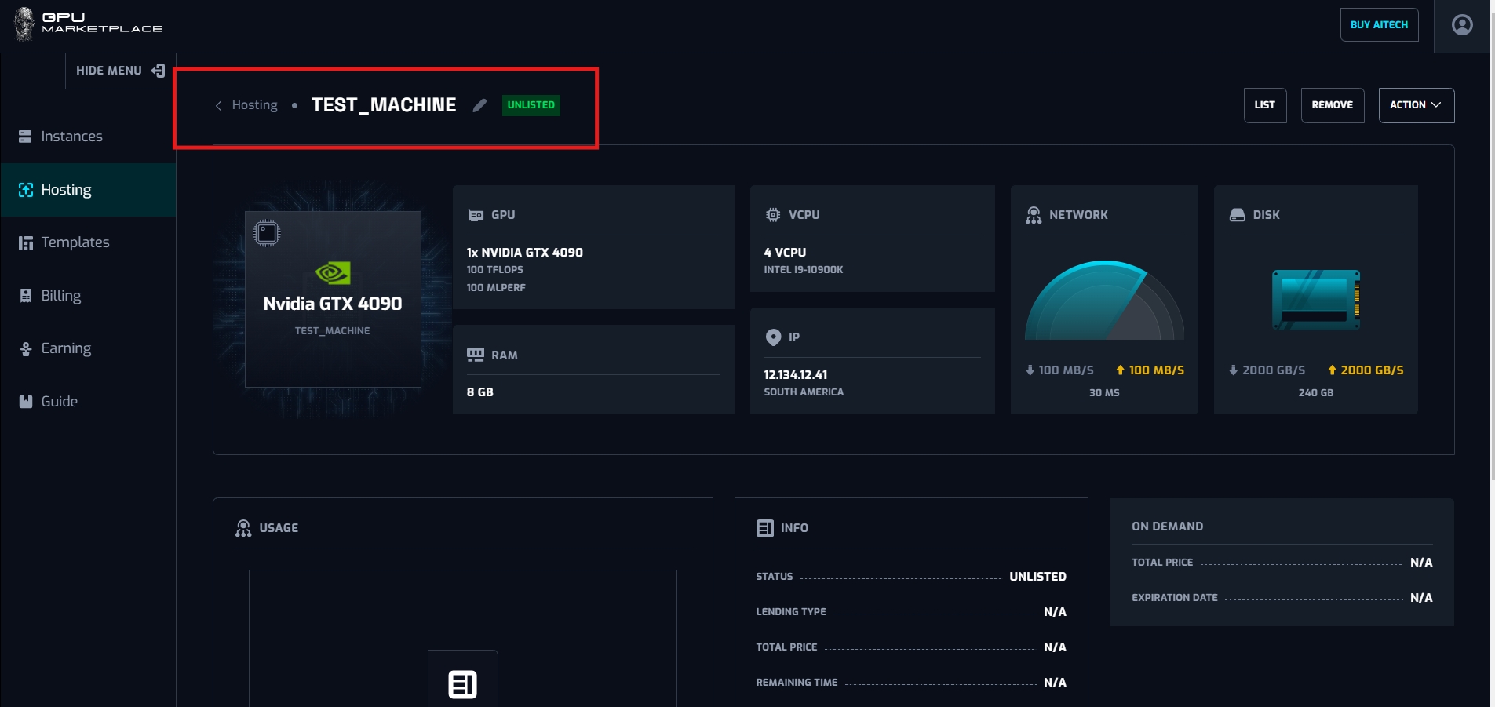The height and width of the screenshot is (707, 1495).
Task: Click the Nvidia GTX 4090 card thumbnail
Action: coord(333,299)
